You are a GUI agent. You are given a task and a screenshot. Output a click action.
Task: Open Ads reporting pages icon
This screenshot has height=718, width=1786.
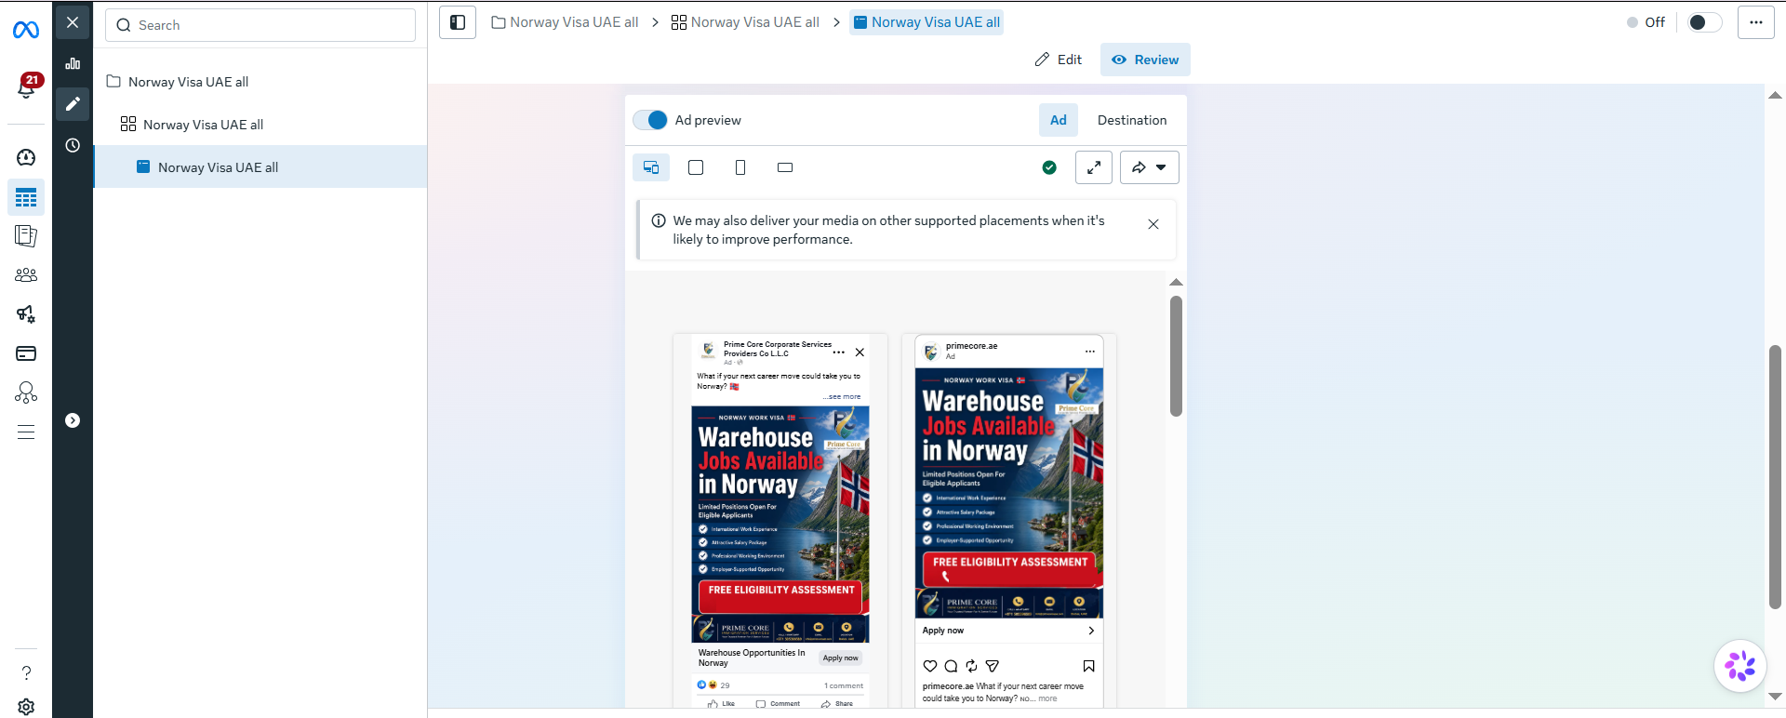click(26, 236)
